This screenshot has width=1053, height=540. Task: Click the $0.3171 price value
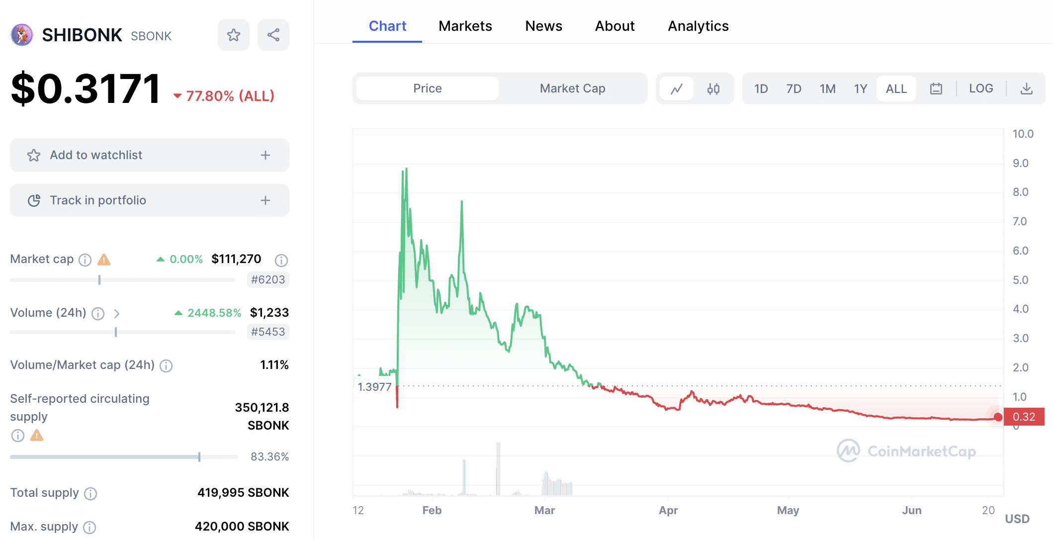[x=86, y=89]
